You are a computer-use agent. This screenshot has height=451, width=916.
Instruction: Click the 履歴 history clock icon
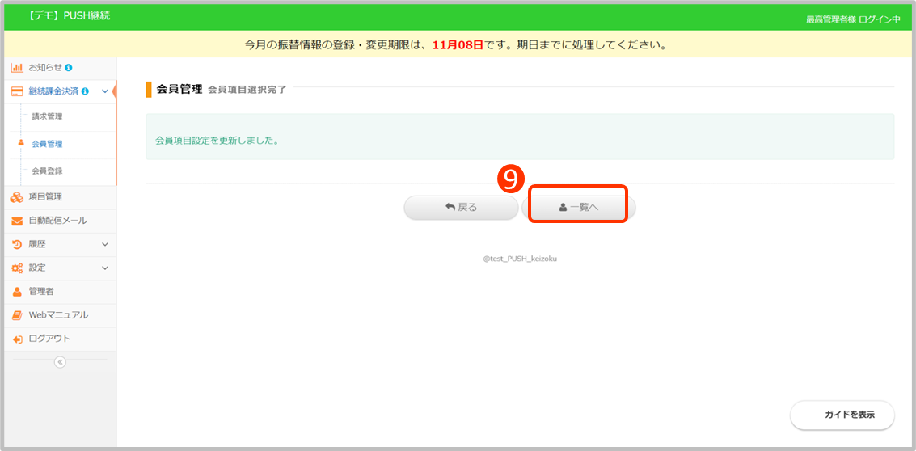(x=17, y=244)
